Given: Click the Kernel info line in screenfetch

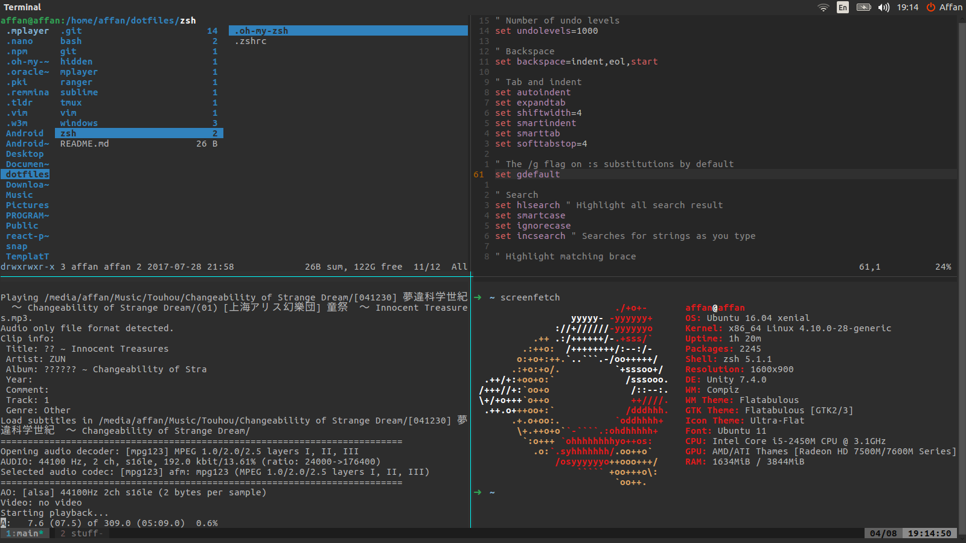Looking at the screenshot, I should click(x=788, y=328).
